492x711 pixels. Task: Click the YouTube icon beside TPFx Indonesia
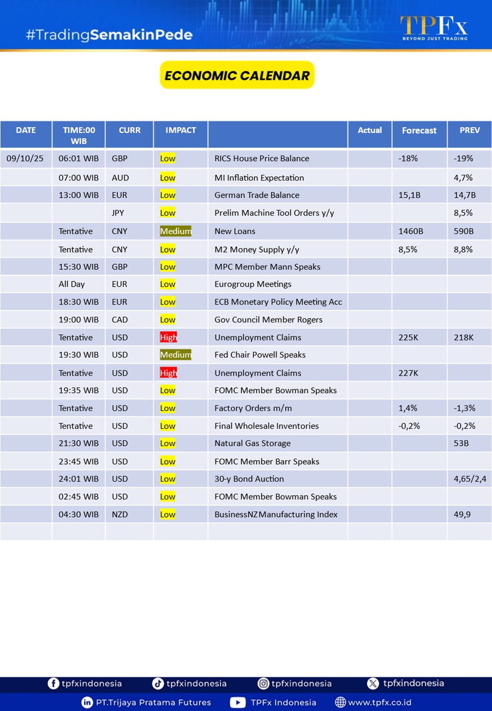238,702
